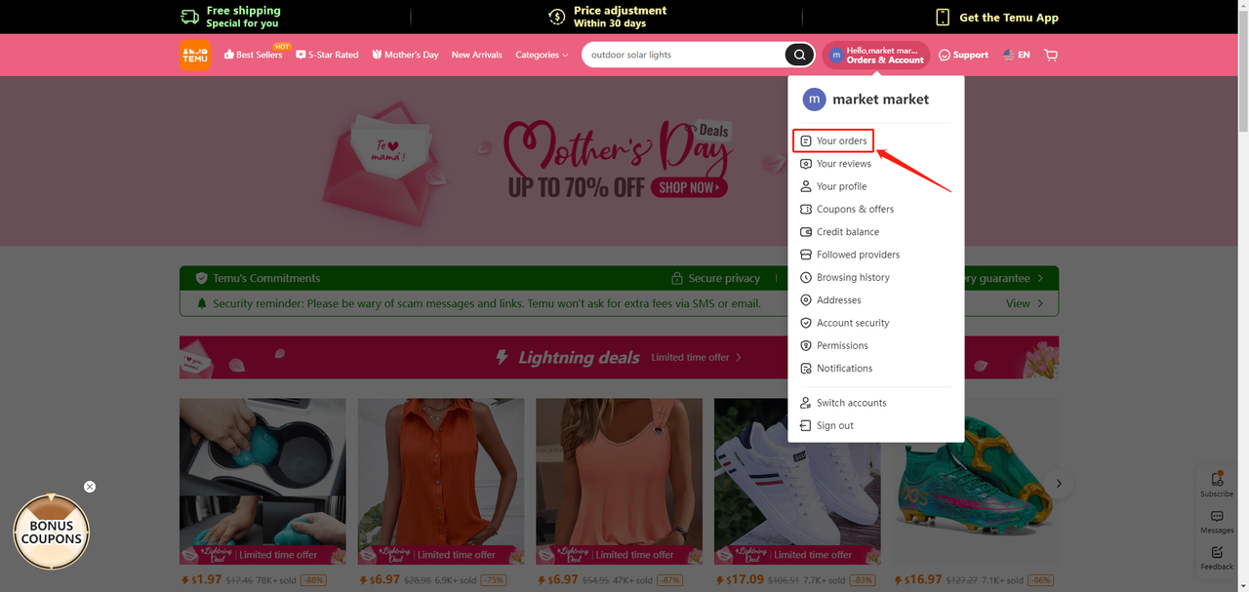The image size is (1249, 592).
Task: Open the EN language selector
Action: click(x=1017, y=55)
